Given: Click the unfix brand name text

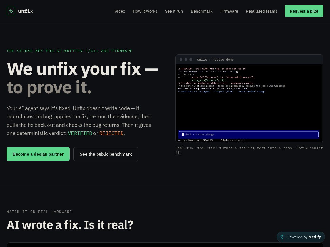Looking at the screenshot, I should [26, 11].
